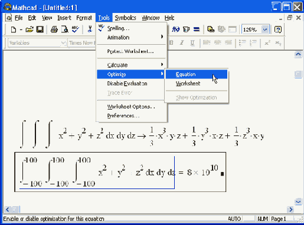
Task: Toggle Underline formatting
Action: 192,42
